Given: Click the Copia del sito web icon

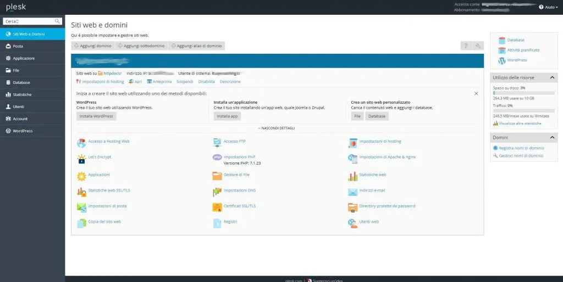Looking at the screenshot, I should tap(81, 223).
